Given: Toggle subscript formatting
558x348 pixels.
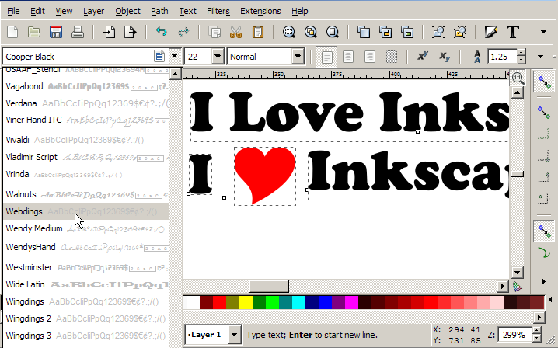Looking at the screenshot, I should (x=445, y=57).
